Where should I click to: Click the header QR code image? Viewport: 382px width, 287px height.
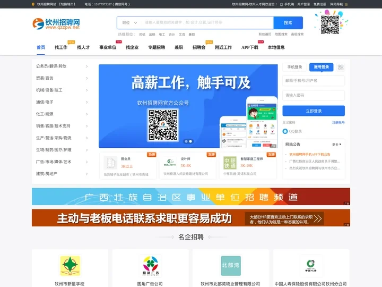(330, 24)
